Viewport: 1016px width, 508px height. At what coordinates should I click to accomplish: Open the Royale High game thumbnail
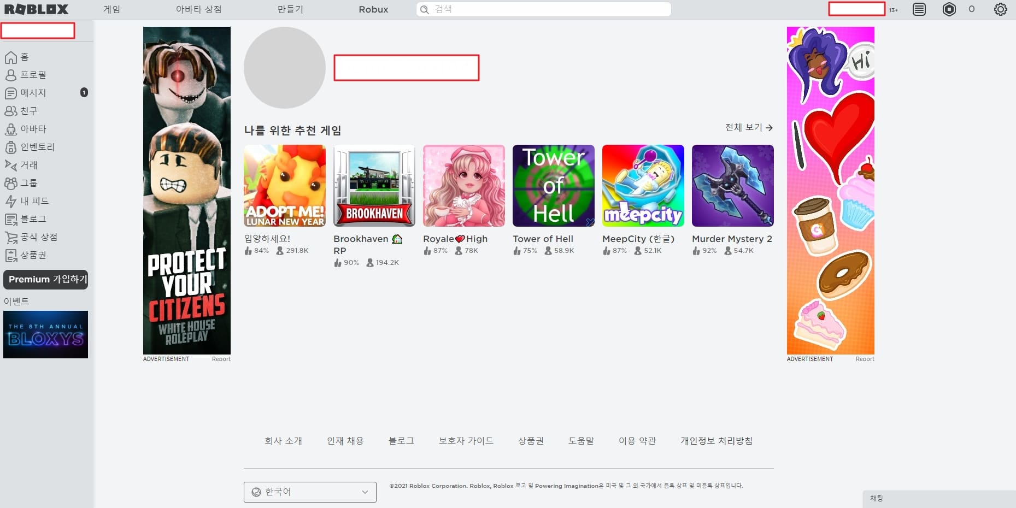click(x=464, y=186)
